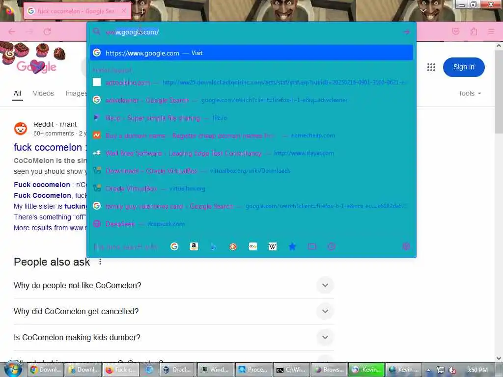Open Proce... taskbar button
Viewport: 503px width, 377px height.
tap(254, 370)
